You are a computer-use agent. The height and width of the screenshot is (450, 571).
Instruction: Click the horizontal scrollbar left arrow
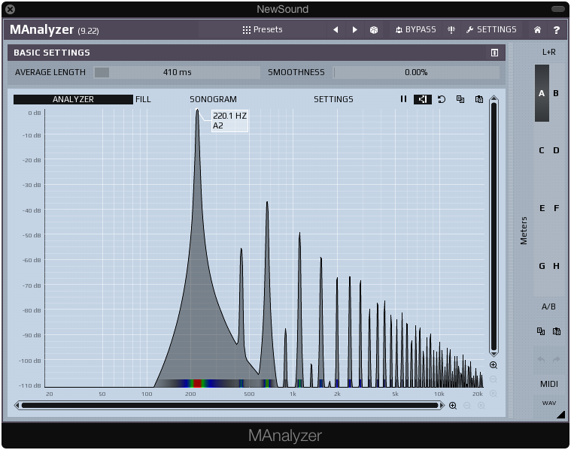coord(17,405)
